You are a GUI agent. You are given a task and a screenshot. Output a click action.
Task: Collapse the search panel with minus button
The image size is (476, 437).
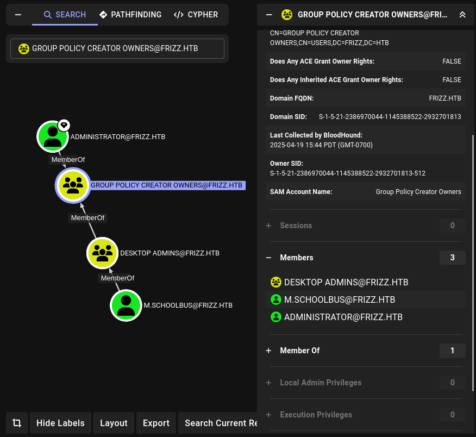coord(18,15)
